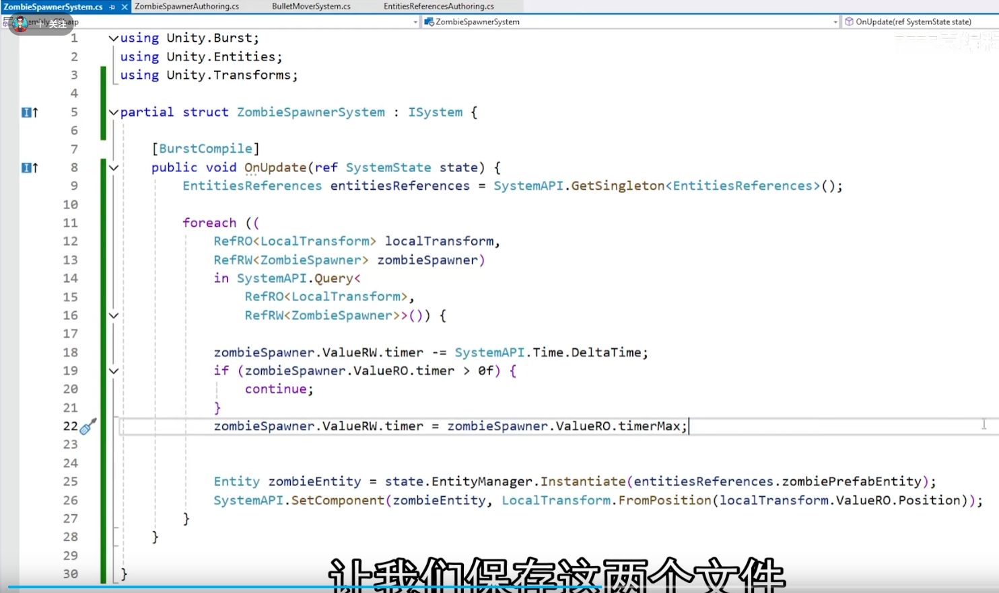Click the user avatar overlay
Viewport: 999px width, 593px height.
click(20, 24)
